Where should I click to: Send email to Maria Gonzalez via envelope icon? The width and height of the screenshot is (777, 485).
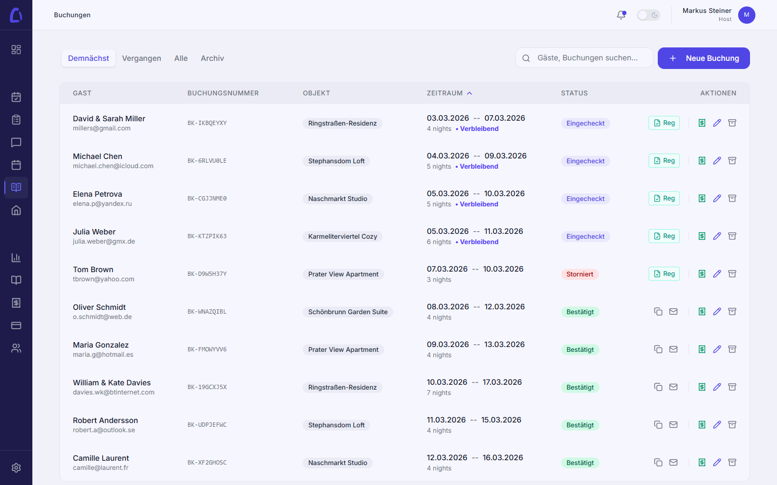tap(673, 349)
